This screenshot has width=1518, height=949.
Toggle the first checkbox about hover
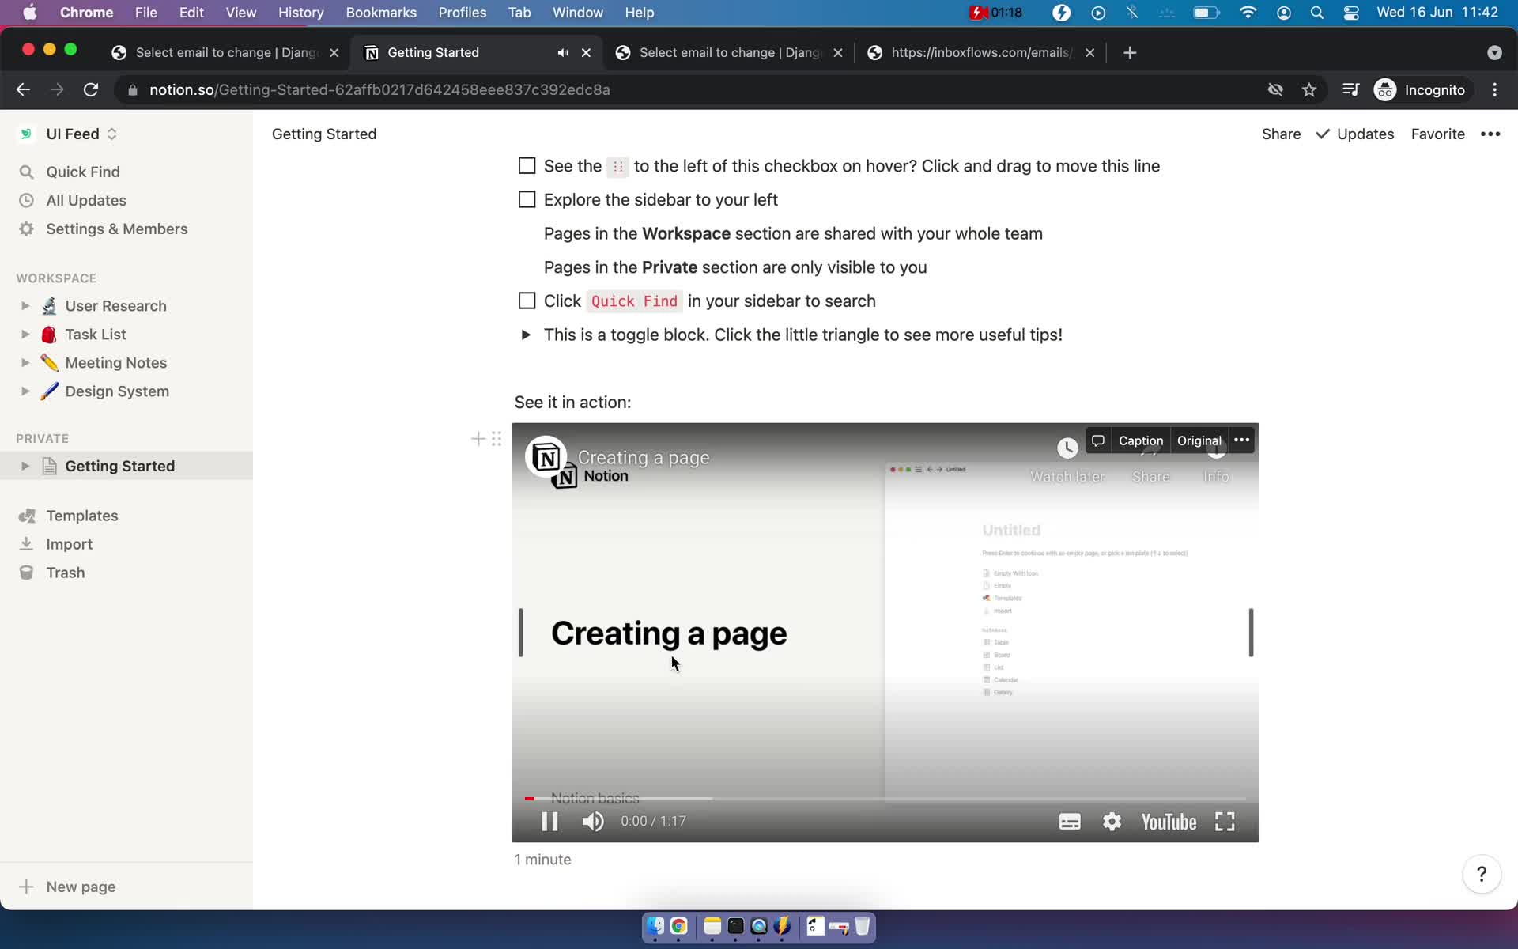tap(526, 165)
